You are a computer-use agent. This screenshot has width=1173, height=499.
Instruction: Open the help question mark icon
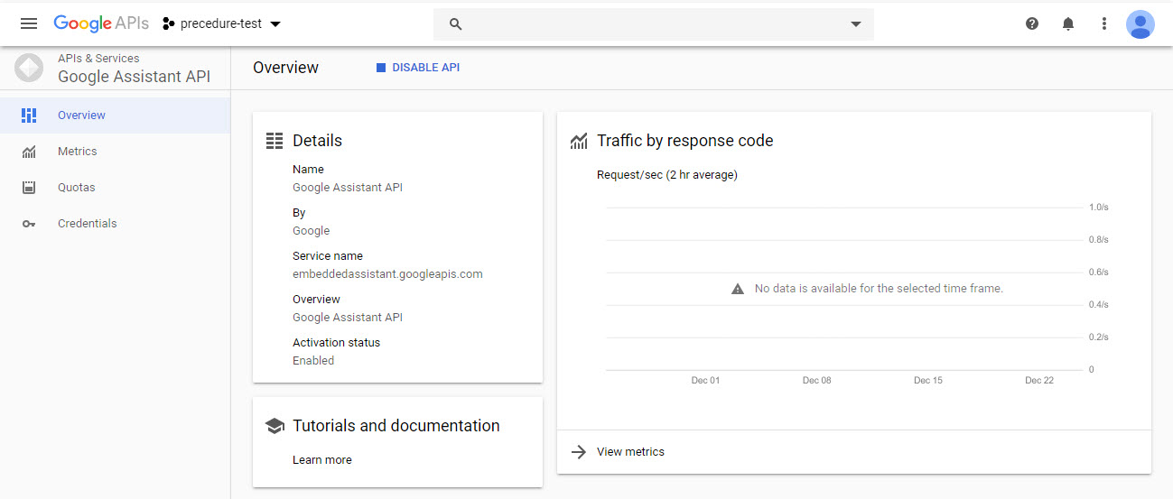pos(1032,23)
